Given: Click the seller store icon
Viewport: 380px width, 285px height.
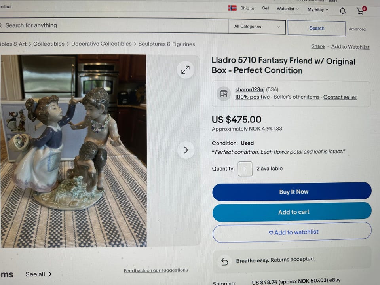Looking at the screenshot, I should 223,93.
